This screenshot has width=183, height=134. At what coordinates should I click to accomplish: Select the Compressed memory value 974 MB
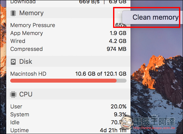[116, 49]
